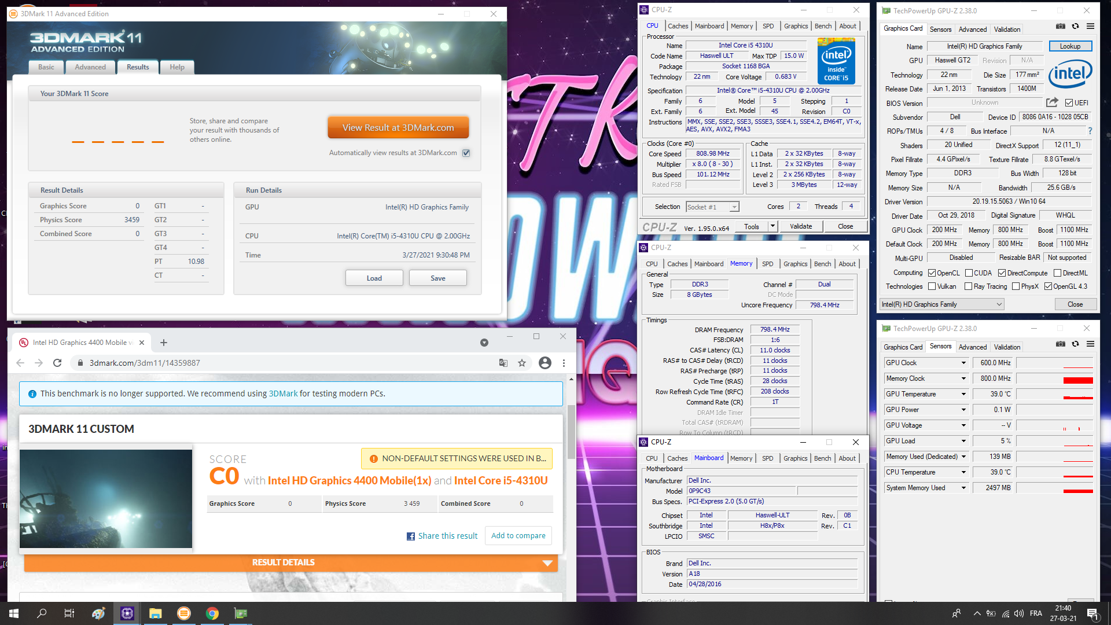Viewport: 1111px width, 625px height.
Task: Open CPU-Z Tools dropdown arrow
Action: [772, 226]
